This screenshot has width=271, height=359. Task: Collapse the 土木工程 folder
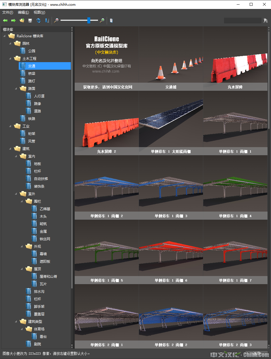[x=10, y=58]
